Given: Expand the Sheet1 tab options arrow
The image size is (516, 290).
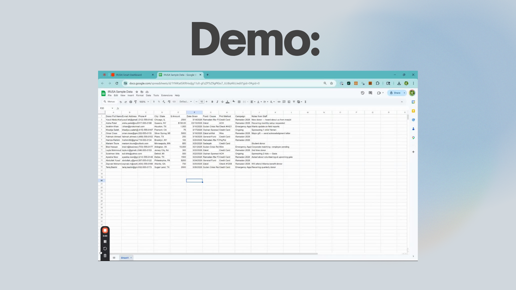Looking at the screenshot, I should click(x=131, y=258).
